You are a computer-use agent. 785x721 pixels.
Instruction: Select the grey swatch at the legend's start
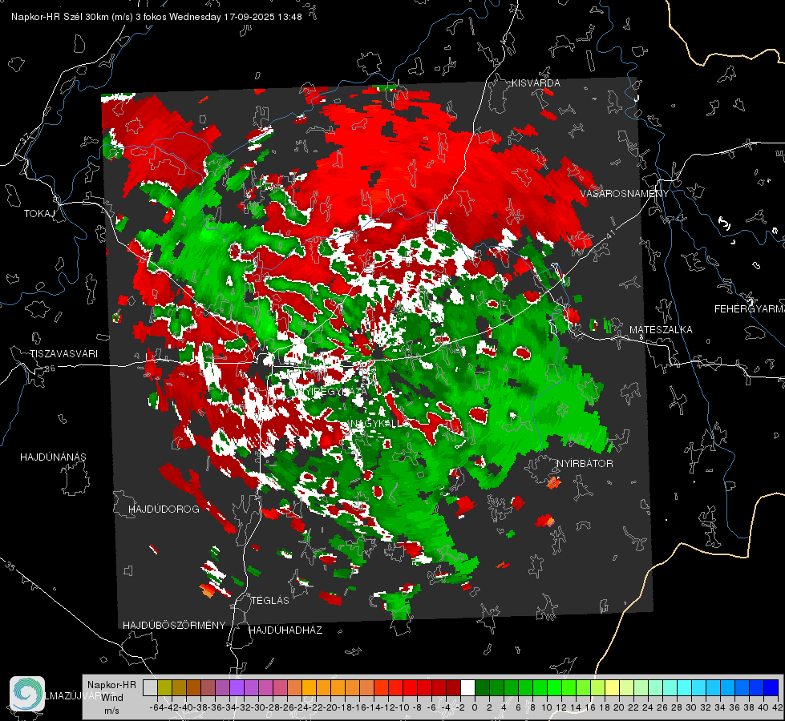[150, 688]
